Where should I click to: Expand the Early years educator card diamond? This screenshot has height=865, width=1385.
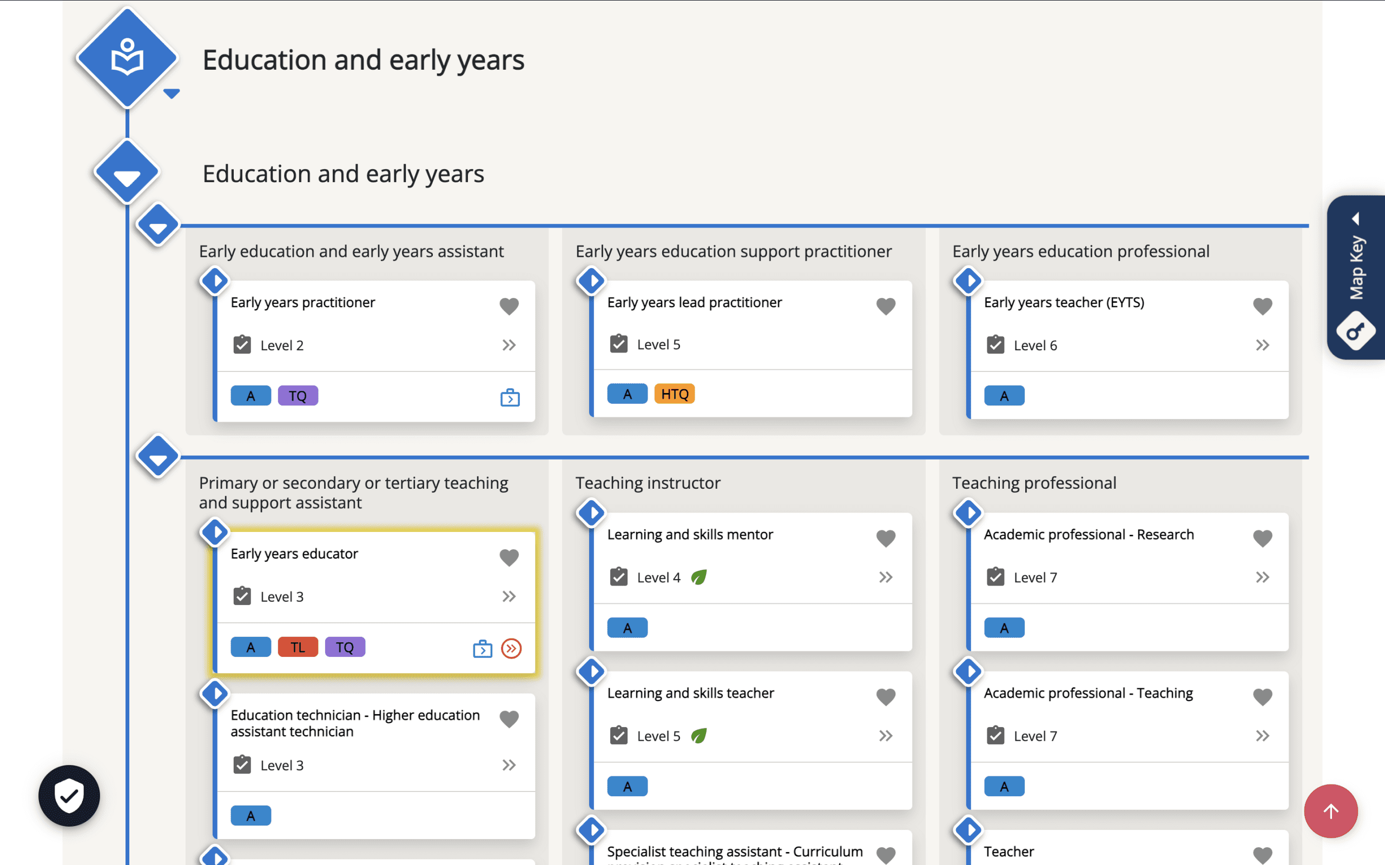pos(215,532)
